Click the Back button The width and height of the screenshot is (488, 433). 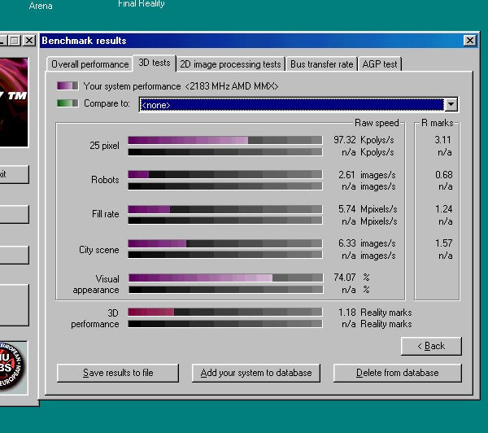click(x=431, y=346)
